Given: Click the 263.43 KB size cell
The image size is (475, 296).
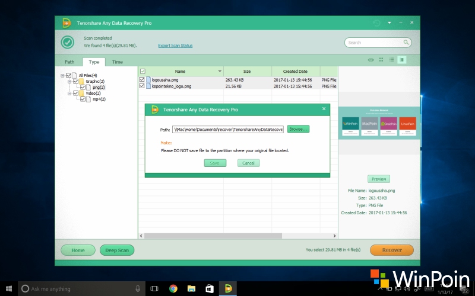Looking at the screenshot, I should tap(235, 80).
